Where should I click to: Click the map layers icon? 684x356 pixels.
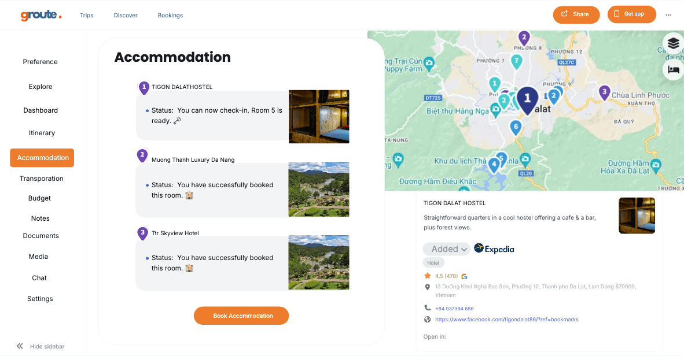[x=672, y=43]
